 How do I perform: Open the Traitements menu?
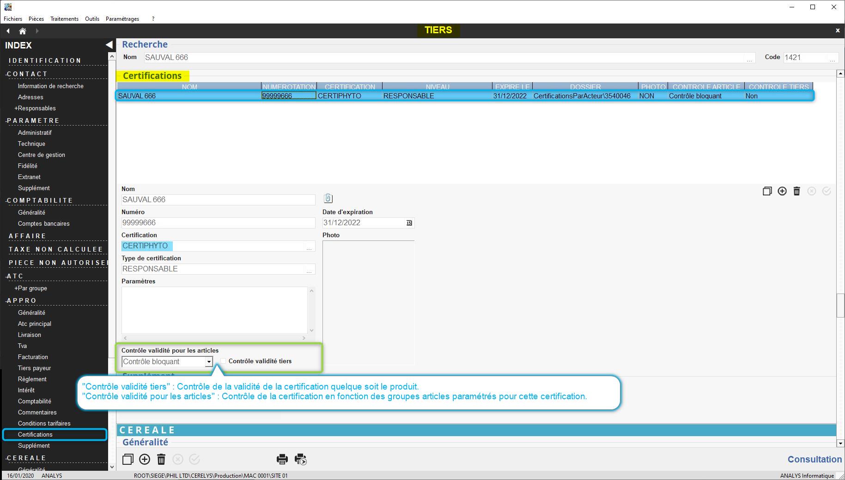[64, 19]
